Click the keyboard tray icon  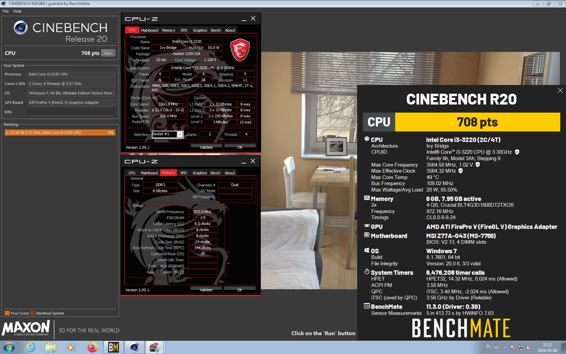[x=496, y=347]
